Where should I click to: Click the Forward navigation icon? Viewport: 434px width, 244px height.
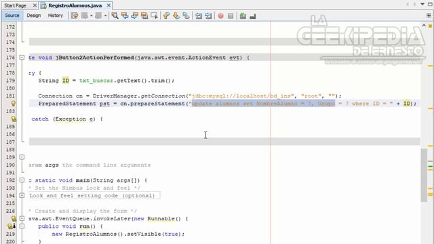tap(98, 16)
